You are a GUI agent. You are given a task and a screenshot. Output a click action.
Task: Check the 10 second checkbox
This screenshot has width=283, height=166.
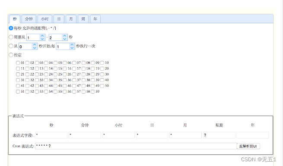click(x=102, y=63)
